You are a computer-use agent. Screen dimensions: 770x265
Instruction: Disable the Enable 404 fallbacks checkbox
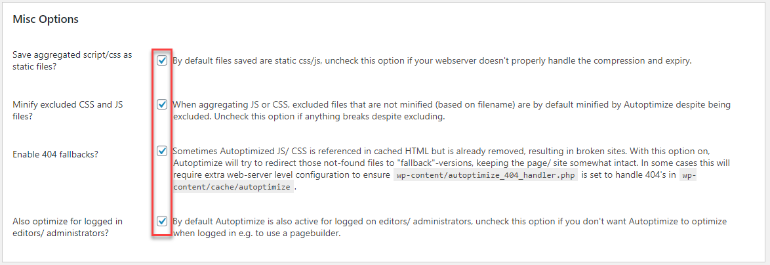pyautogui.click(x=162, y=151)
